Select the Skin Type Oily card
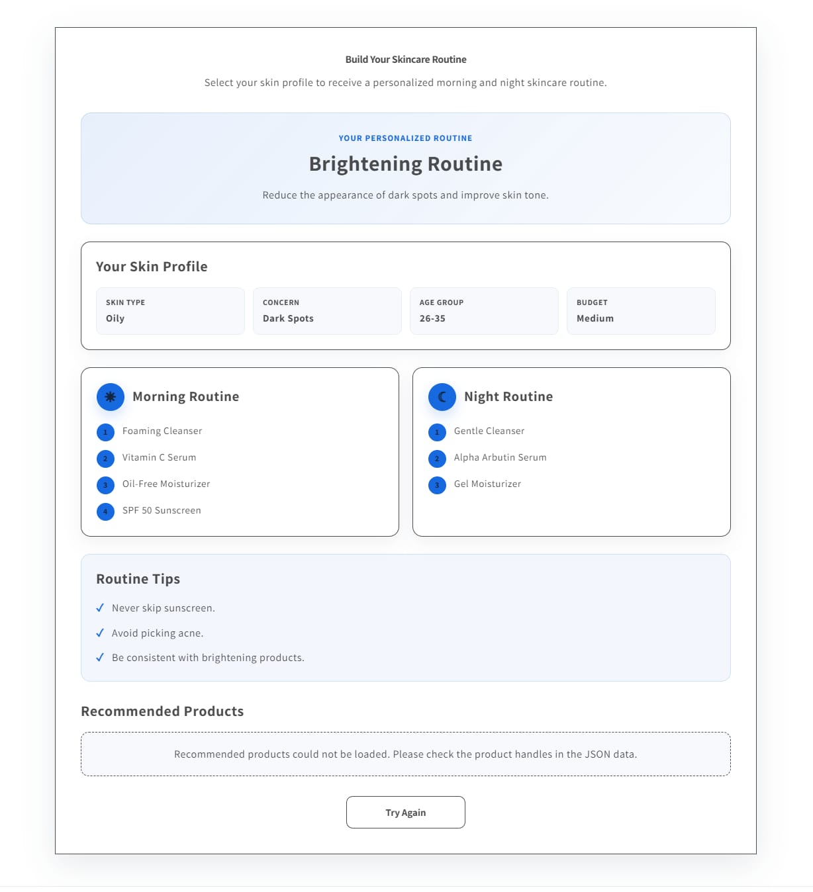Screen dimensions: 813x892 [170, 311]
